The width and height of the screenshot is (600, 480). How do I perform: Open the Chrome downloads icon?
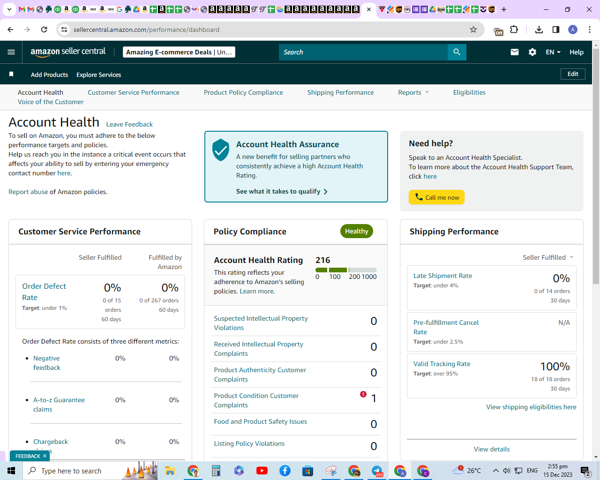click(x=539, y=30)
